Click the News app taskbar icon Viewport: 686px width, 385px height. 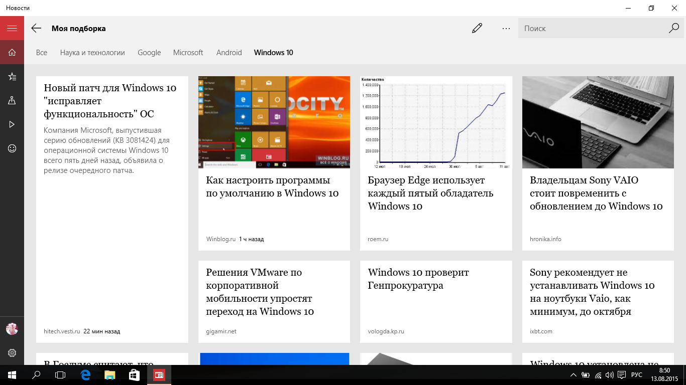[159, 375]
